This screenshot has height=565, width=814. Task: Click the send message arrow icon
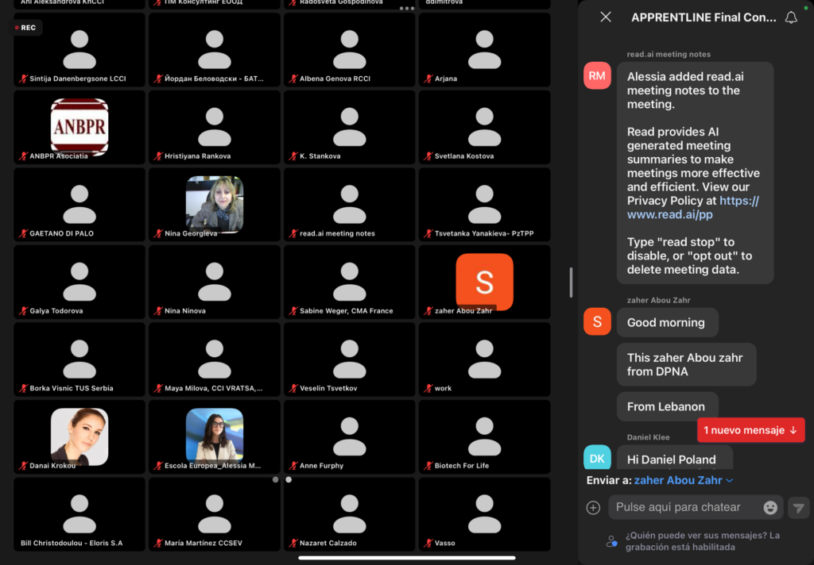point(798,508)
